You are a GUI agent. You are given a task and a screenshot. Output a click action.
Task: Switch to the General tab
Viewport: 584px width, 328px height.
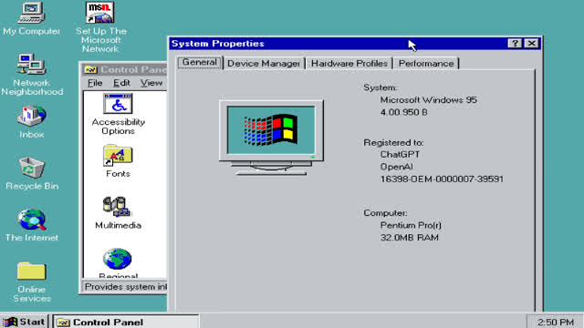point(200,63)
